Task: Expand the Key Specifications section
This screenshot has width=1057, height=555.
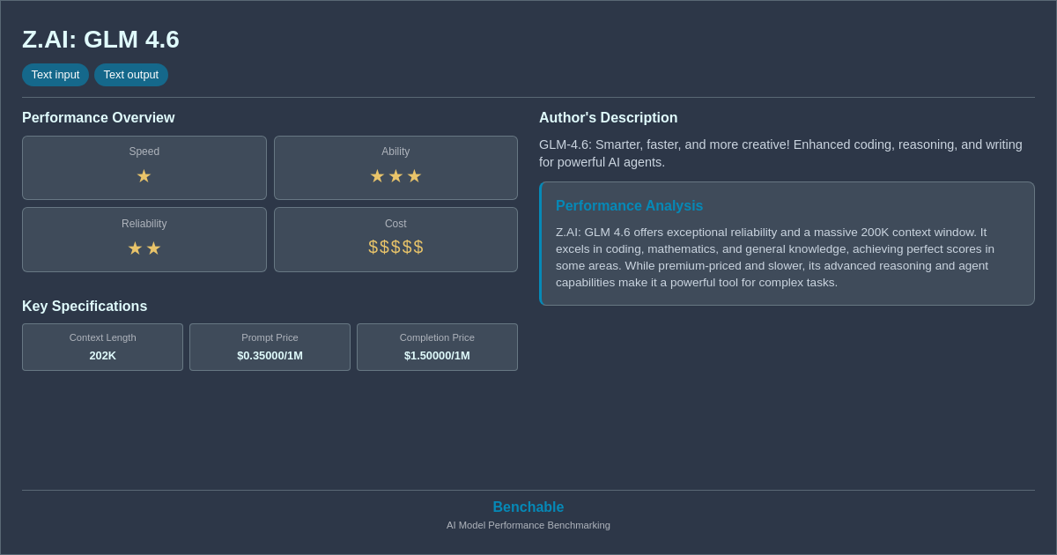Action: click(85, 306)
